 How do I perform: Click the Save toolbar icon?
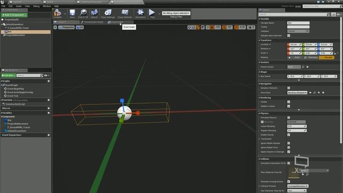(72, 13)
